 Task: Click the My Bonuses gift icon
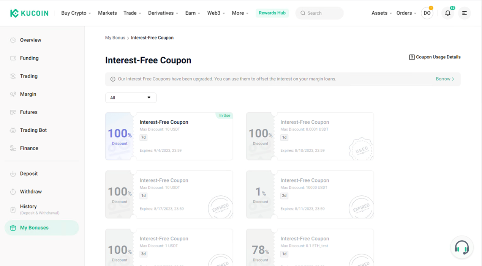[x=13, y=228]
